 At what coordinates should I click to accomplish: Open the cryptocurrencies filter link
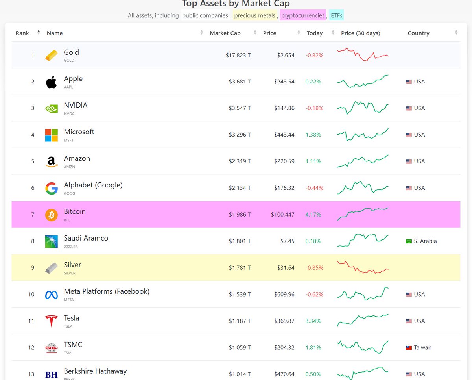(303, 15)
